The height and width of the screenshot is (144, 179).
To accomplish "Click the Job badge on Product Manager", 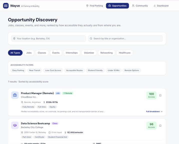I will [x=58, y=93].
